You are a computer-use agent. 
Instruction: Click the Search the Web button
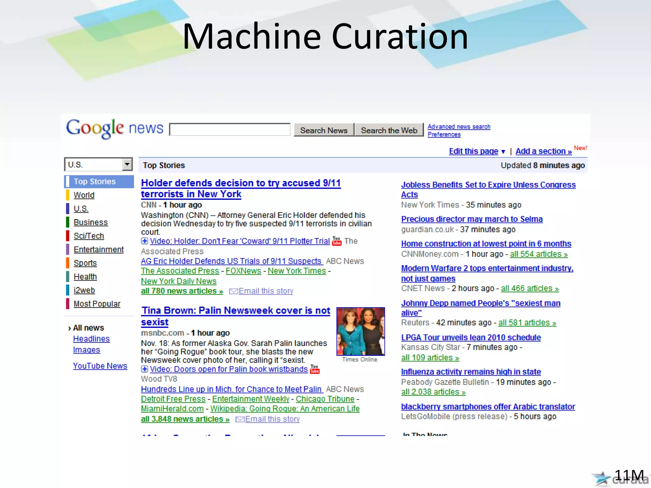tap(389, 130)
